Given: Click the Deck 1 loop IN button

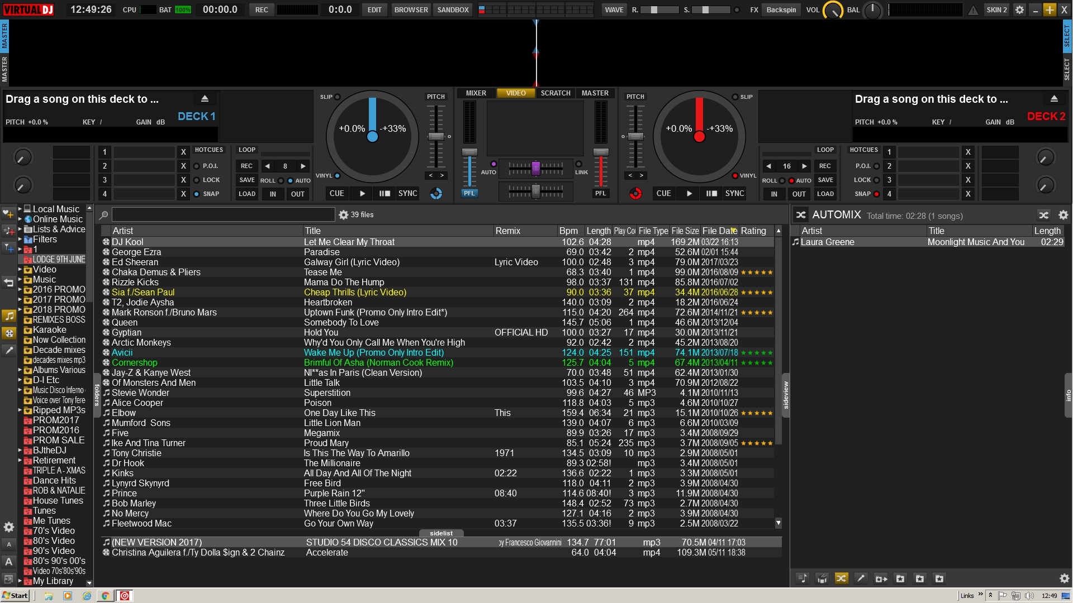Looking at the screenshot, I should pyautogui.click(x=273, y=194).
